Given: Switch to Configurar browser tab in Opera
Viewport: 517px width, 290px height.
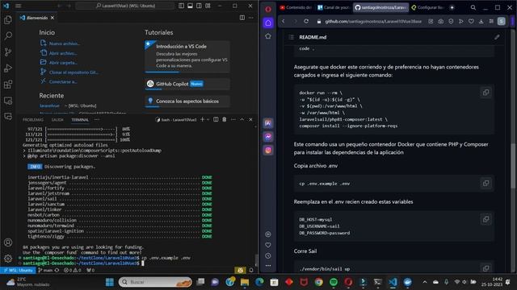Looking at the screenshot, I should [427, 7].
